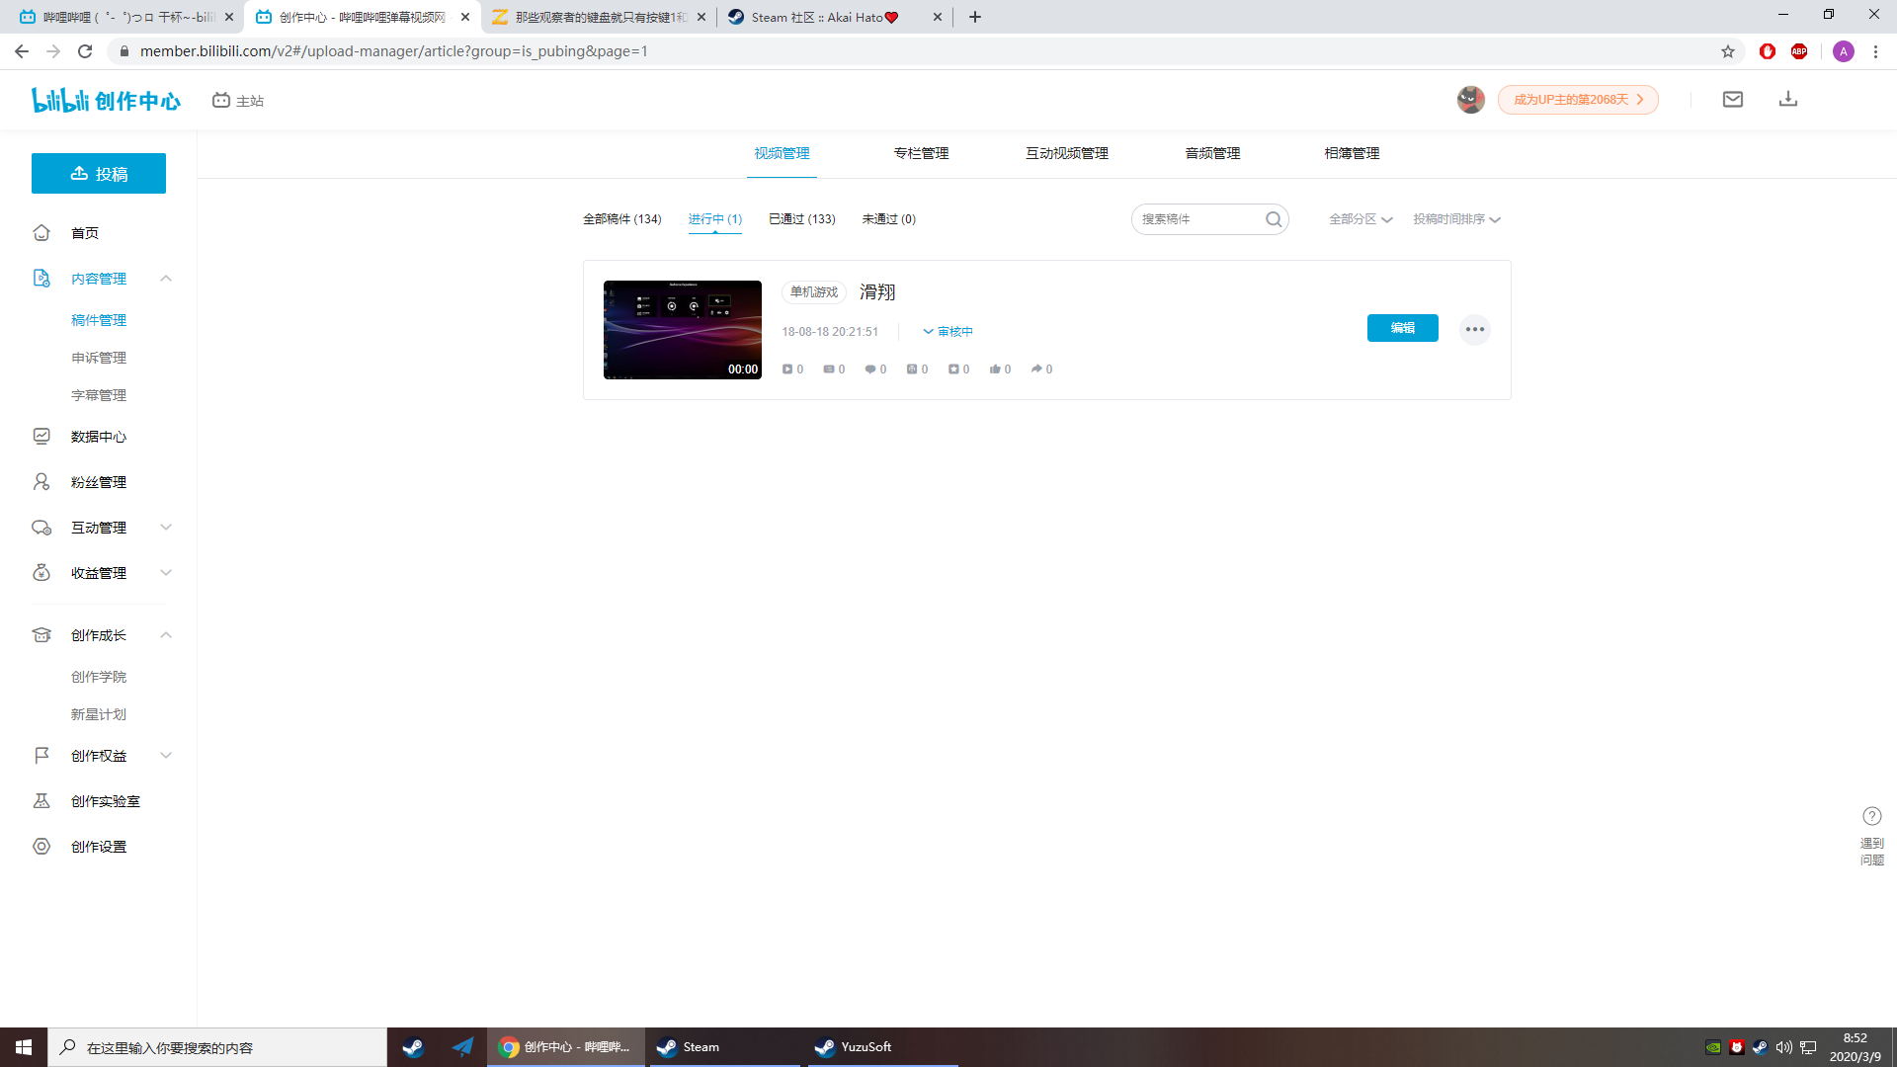Expand the 全部分区 category dropdown
Viewport: 1897px width, 1067px height.
(x=1360, y=219)
